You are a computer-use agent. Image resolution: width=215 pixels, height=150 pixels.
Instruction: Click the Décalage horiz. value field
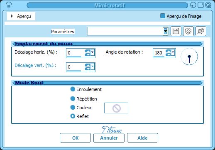pyautogui.click(x=76, y=53)
